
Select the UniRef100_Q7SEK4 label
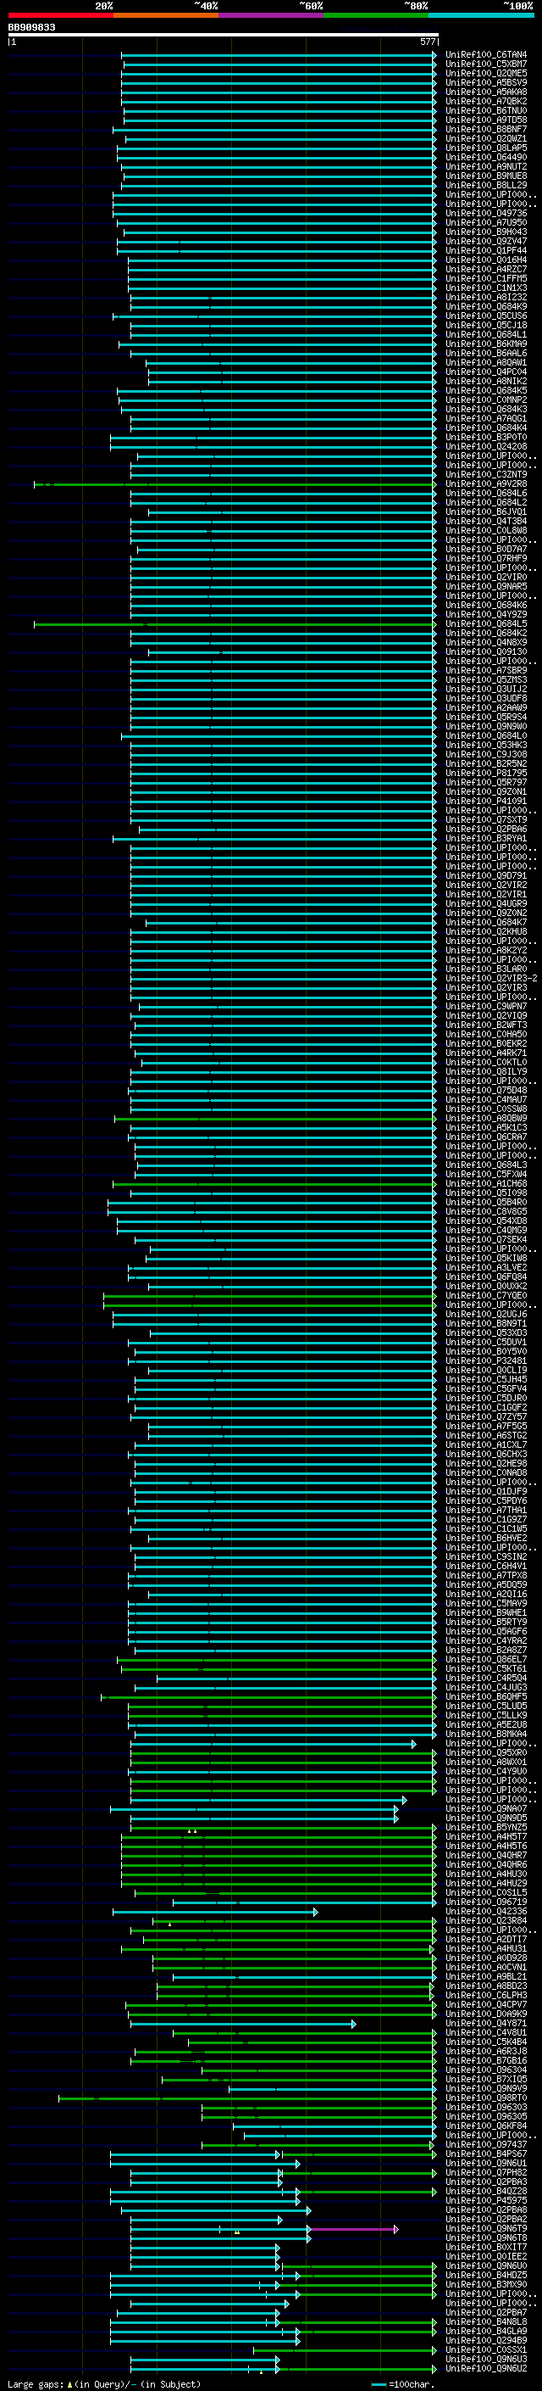click(486, 1240)
